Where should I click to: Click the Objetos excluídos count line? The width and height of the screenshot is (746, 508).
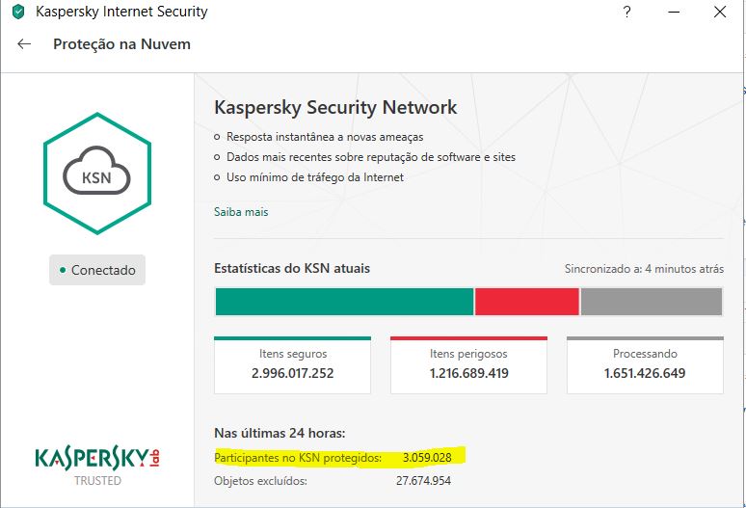coord(333,480)
